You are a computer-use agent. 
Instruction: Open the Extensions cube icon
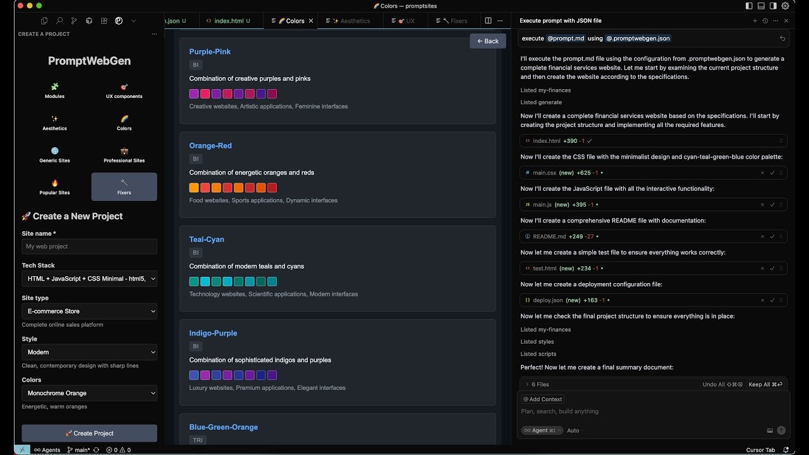pyautogui.click(x=89, y=20)
